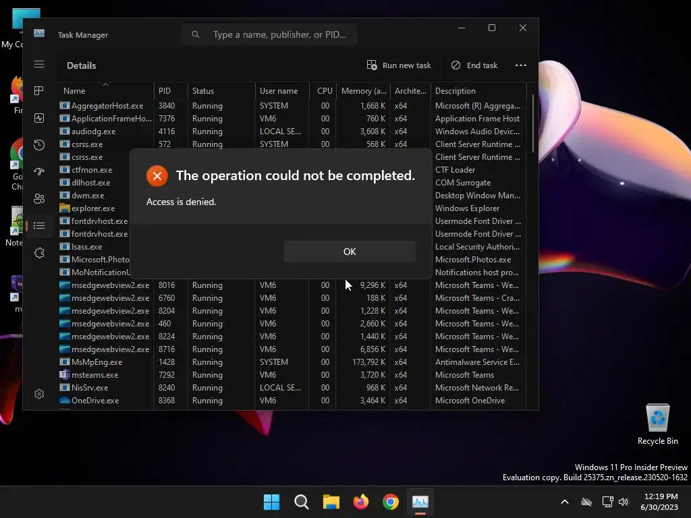Select csrss.exe with PID 572

292,144
